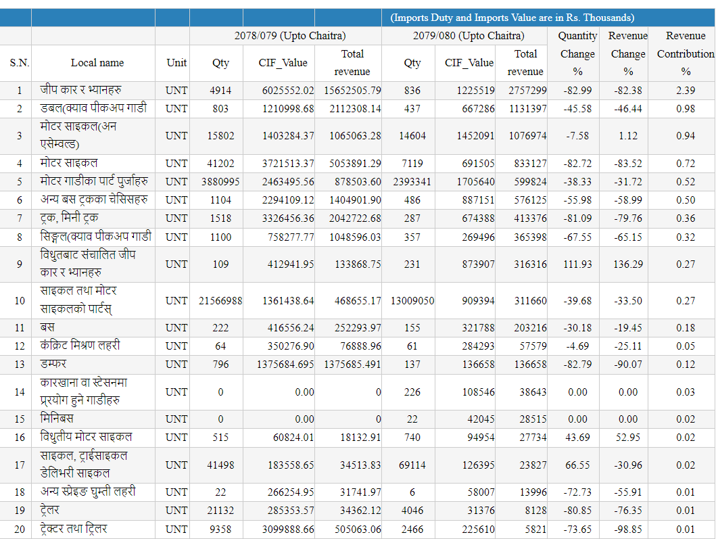
Task: Click the "Unit" column header
Action: pos(176,63)
